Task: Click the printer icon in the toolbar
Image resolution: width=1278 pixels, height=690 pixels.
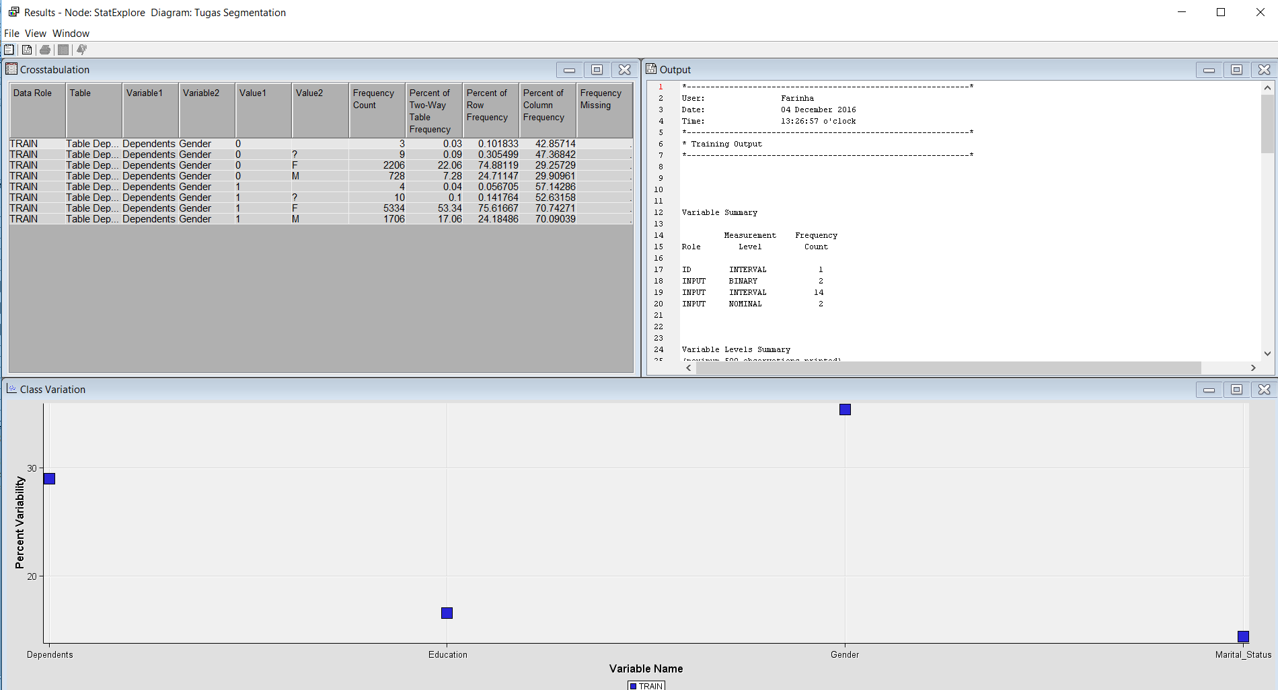Action: pyautogui.click(x=45, y=50)
